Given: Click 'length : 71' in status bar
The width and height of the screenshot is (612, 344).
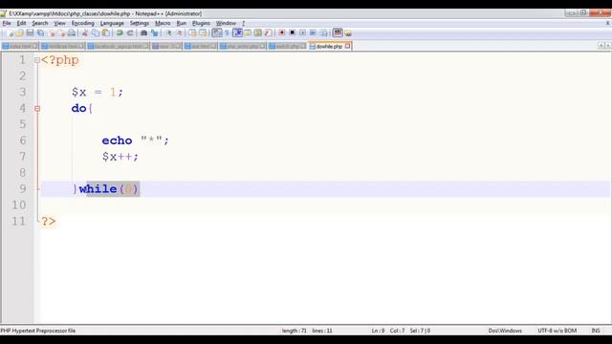Looking at the screenshot, I should click(x=294, y=331).
